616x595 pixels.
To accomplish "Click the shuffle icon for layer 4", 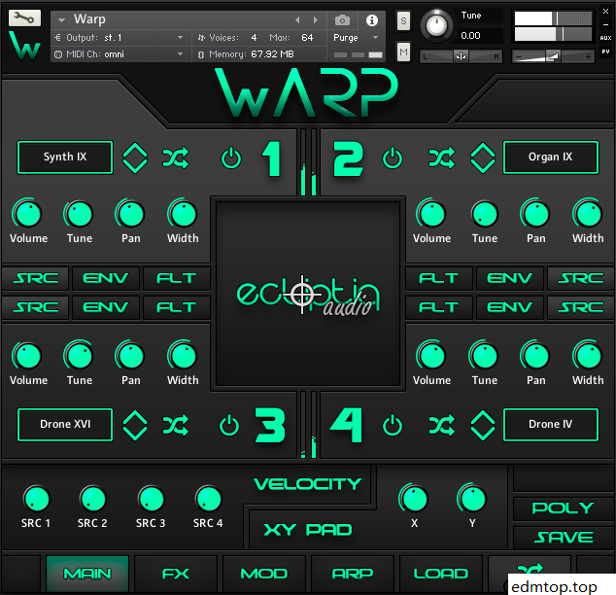I will pyautogui.click(x=442, y=425).
